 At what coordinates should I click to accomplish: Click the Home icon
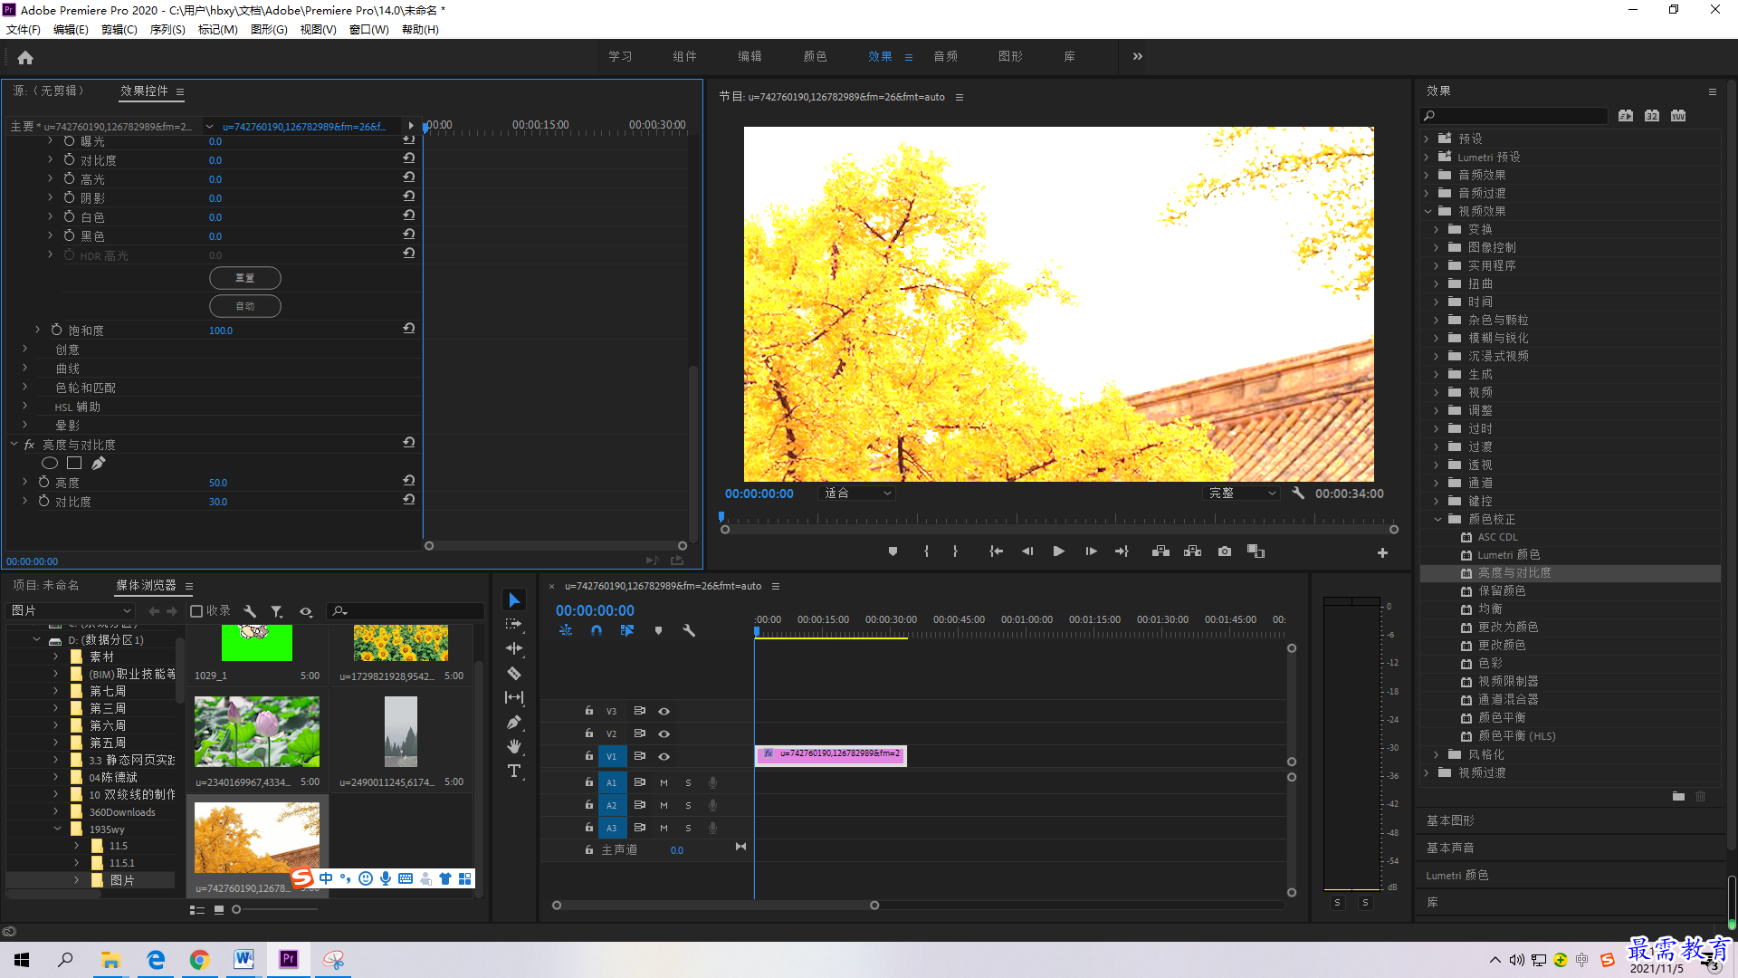(25, 57)
